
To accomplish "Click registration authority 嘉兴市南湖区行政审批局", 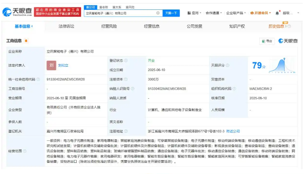I will [x=65, y=131].
